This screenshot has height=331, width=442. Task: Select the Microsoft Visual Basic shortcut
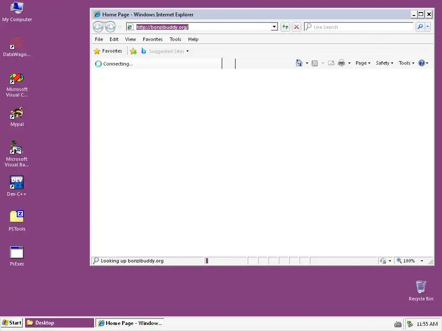(x=17, y=154)
